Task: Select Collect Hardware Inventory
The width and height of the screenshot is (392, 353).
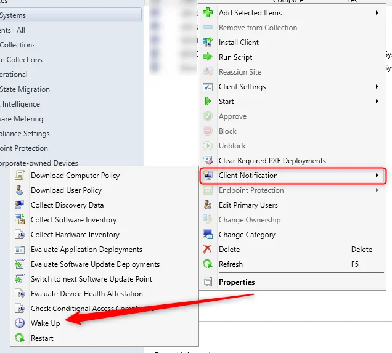Action: tap(75, 235)
